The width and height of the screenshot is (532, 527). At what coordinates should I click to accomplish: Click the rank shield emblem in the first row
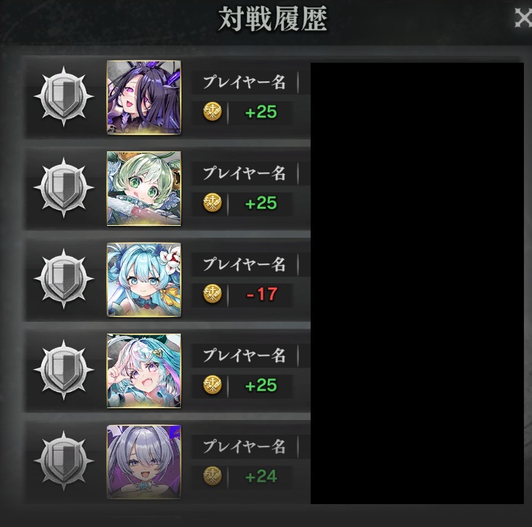point(63,97)
